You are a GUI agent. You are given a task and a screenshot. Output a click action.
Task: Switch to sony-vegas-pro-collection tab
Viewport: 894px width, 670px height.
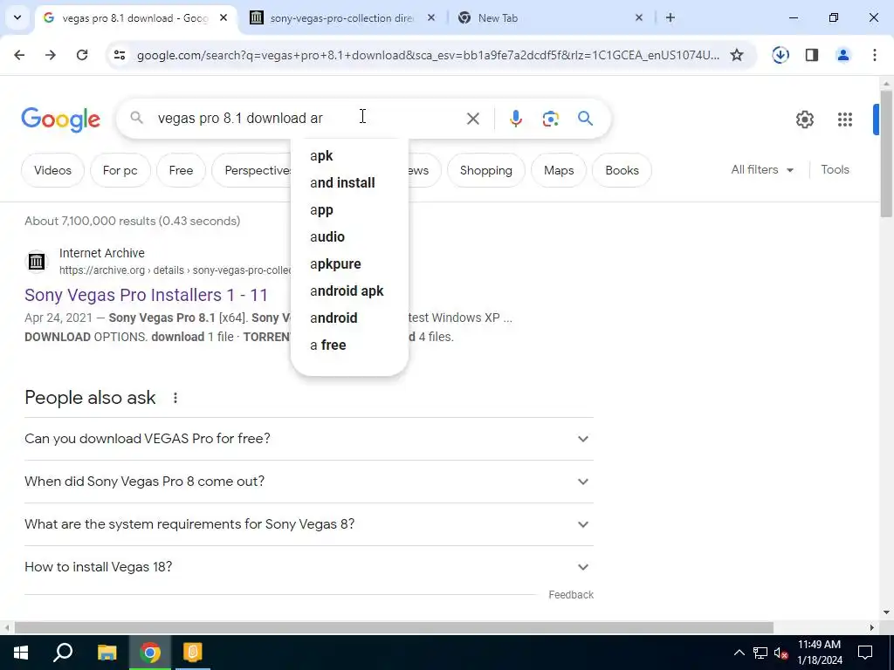(x=341, y=17)
